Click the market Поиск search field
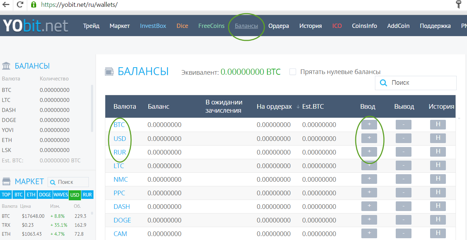 click(68, 182)
